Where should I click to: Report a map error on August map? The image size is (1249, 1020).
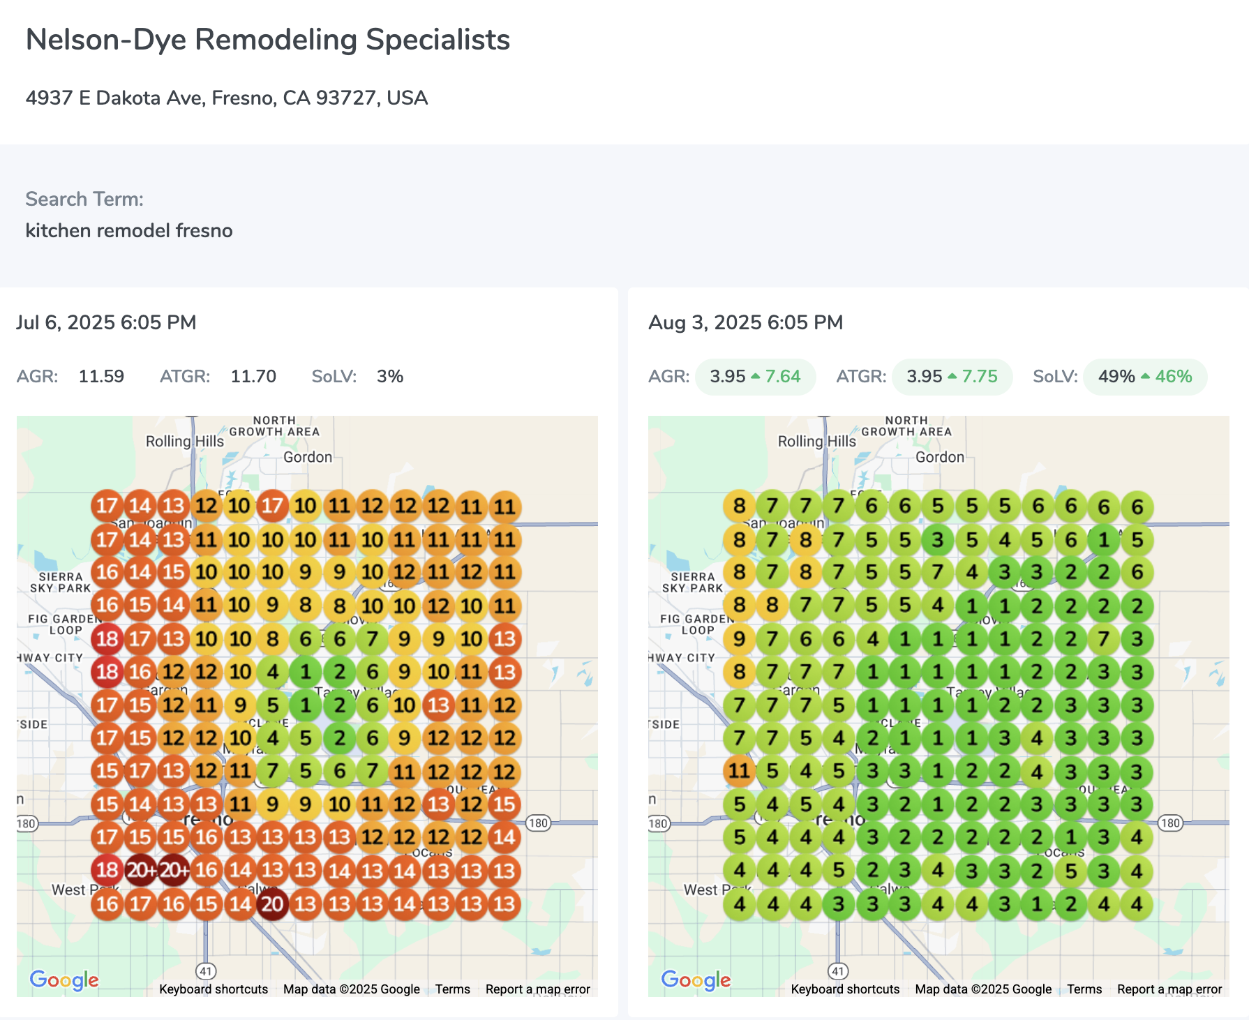(x=1169, y=989)
